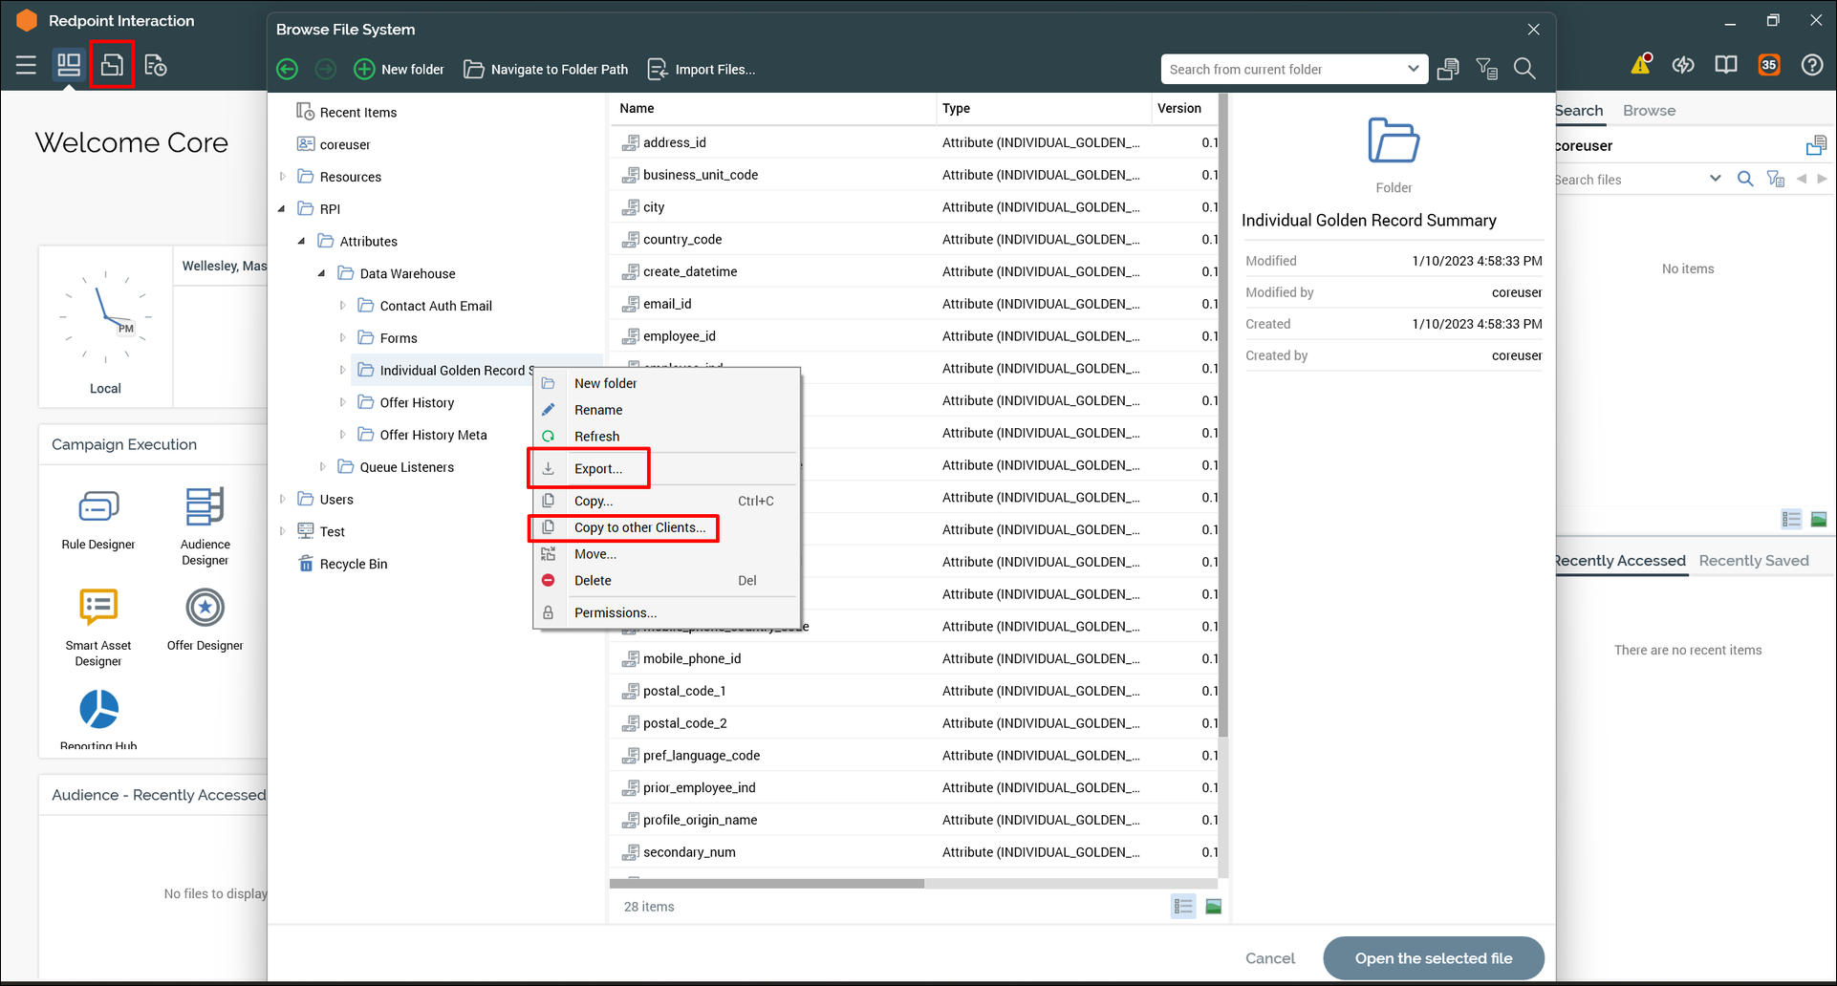The width and height of the screenshot is (1837, 986).
Task: Switch to Recently Saved tab
Action: point(1753,561)
